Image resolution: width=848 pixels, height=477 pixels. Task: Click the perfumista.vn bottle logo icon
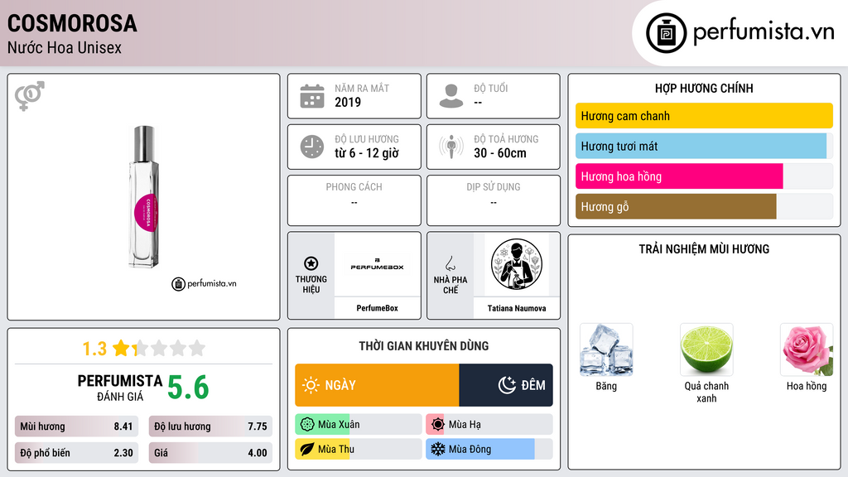(666, 33)
